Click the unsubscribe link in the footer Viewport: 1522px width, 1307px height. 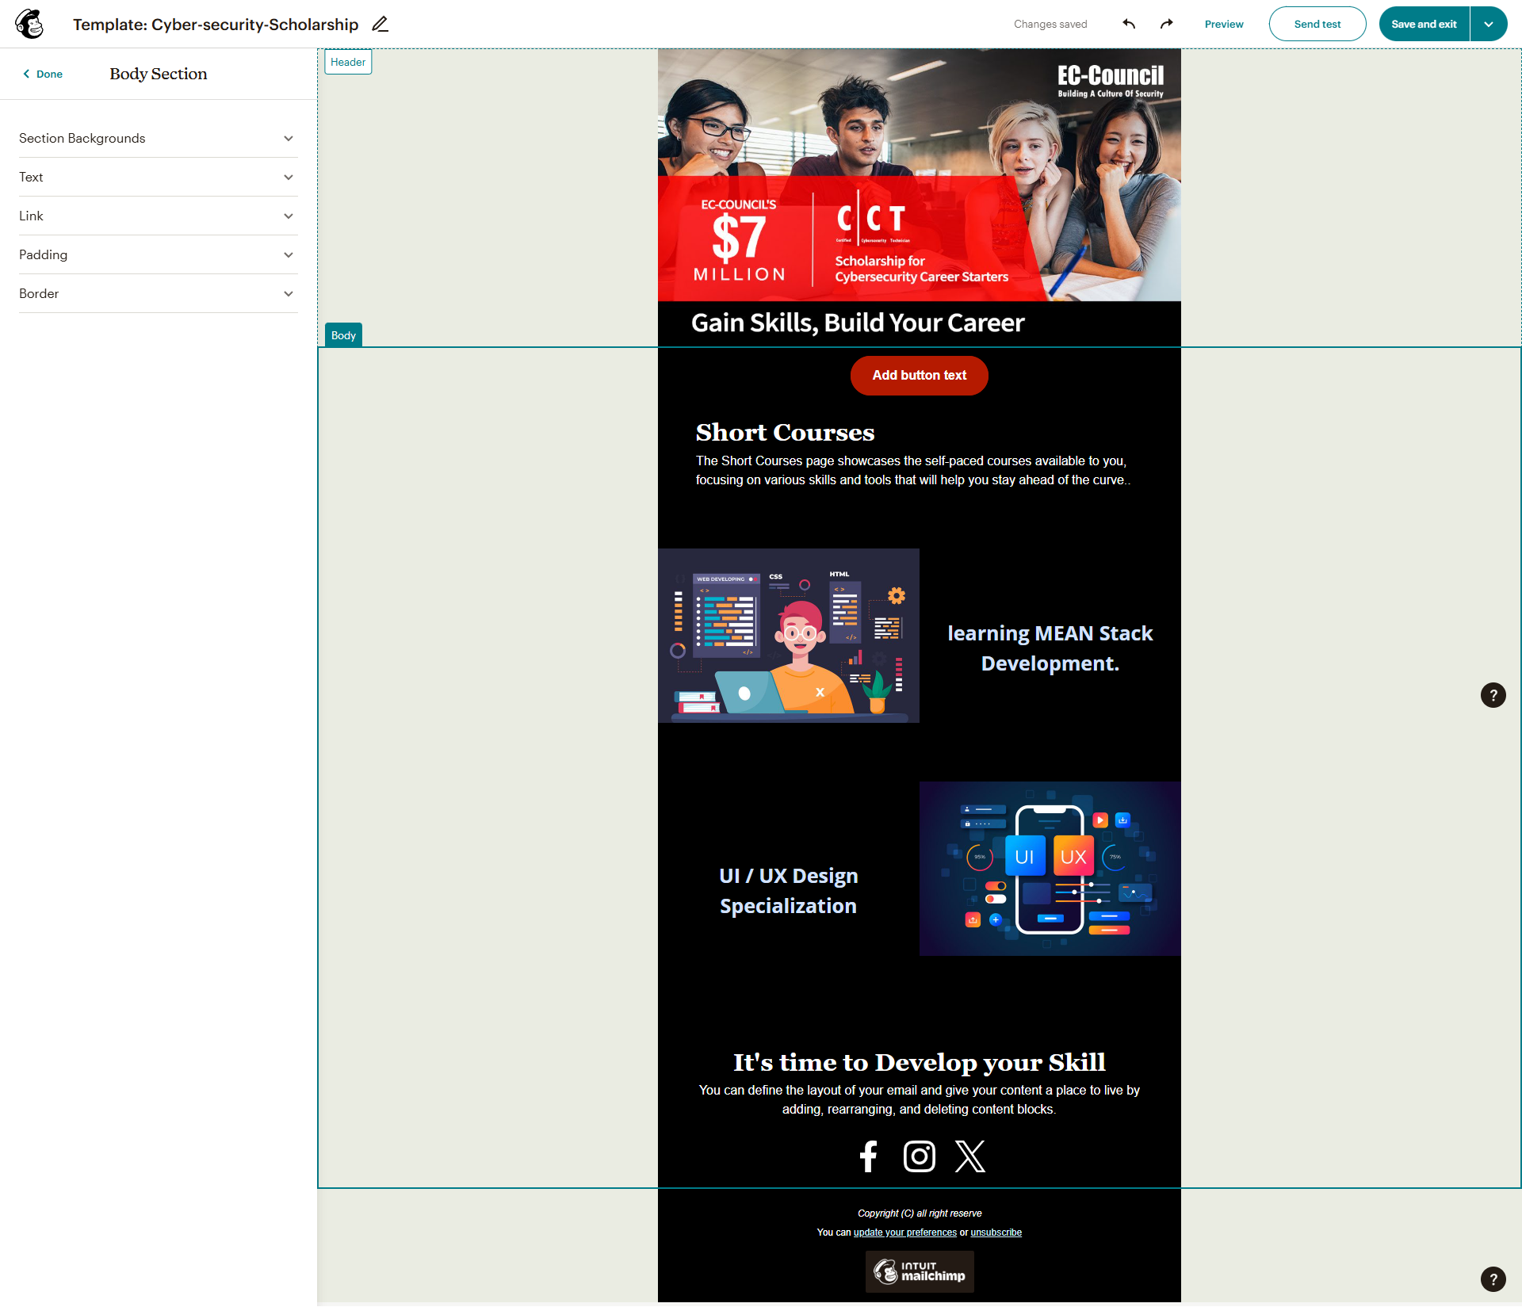coord(996,1232)
